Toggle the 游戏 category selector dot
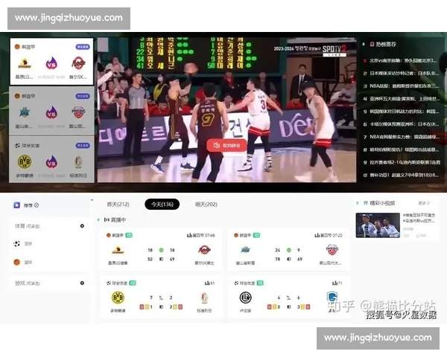Screen dimensions: 447x357 coord(82,283)
